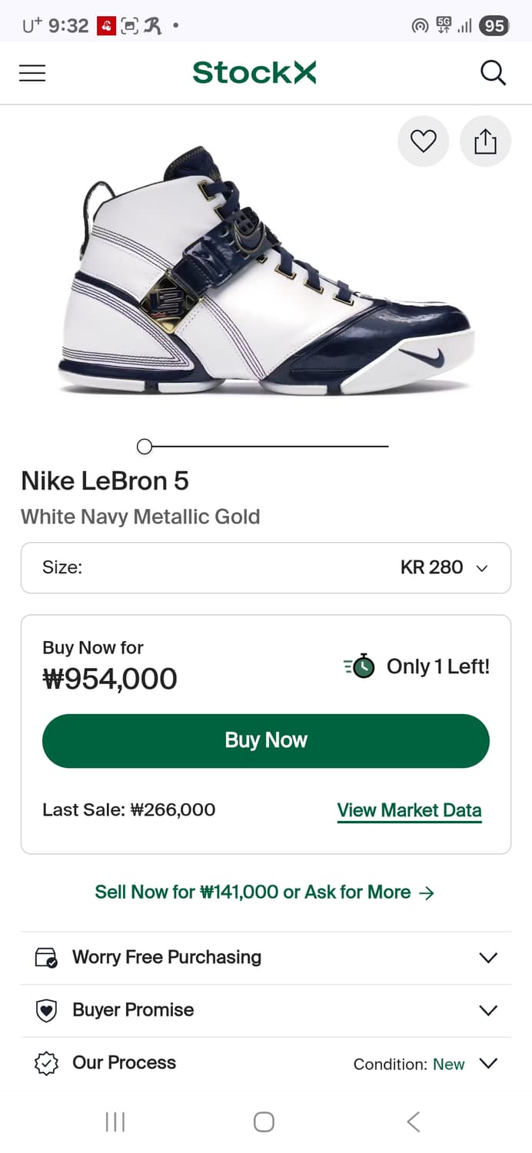Tap Sell Now for ₩141,000 link
Image resolution: width=532 pixels, height=1153 pixels.
pyautogui.click(x=264, y=892)
